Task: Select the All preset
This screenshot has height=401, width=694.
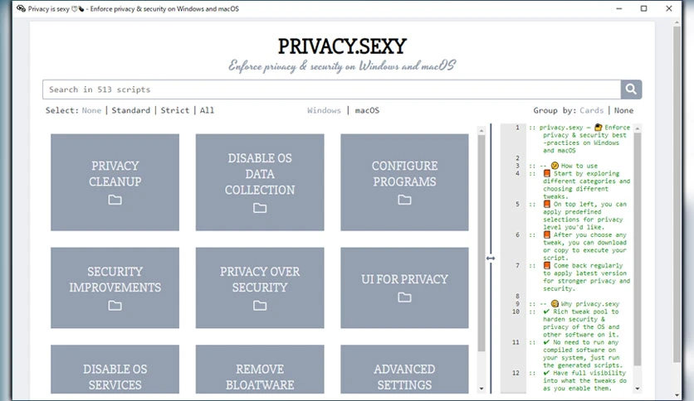Action: [x=207, y=110]
